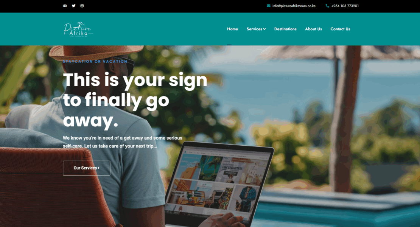Click the 'We know you're in need' paragraph
Viewport: 420px width, 227px height.
(x=123, y=142)
